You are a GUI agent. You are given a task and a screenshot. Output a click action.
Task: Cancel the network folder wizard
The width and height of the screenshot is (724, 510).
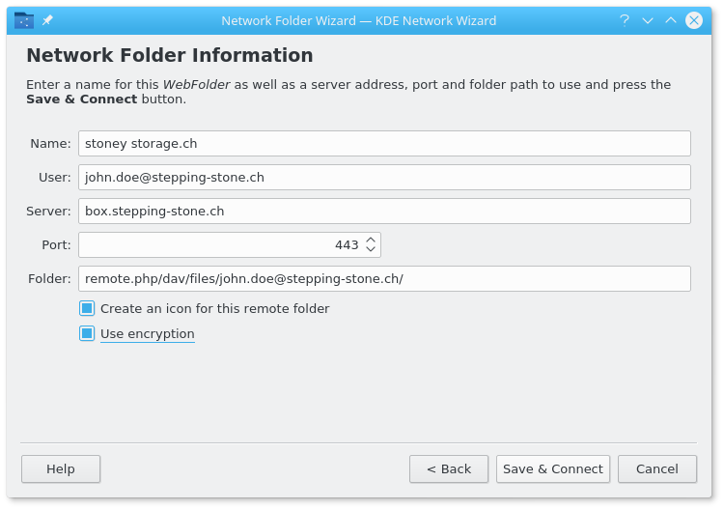pyautogui.click(x=657, y=468)
